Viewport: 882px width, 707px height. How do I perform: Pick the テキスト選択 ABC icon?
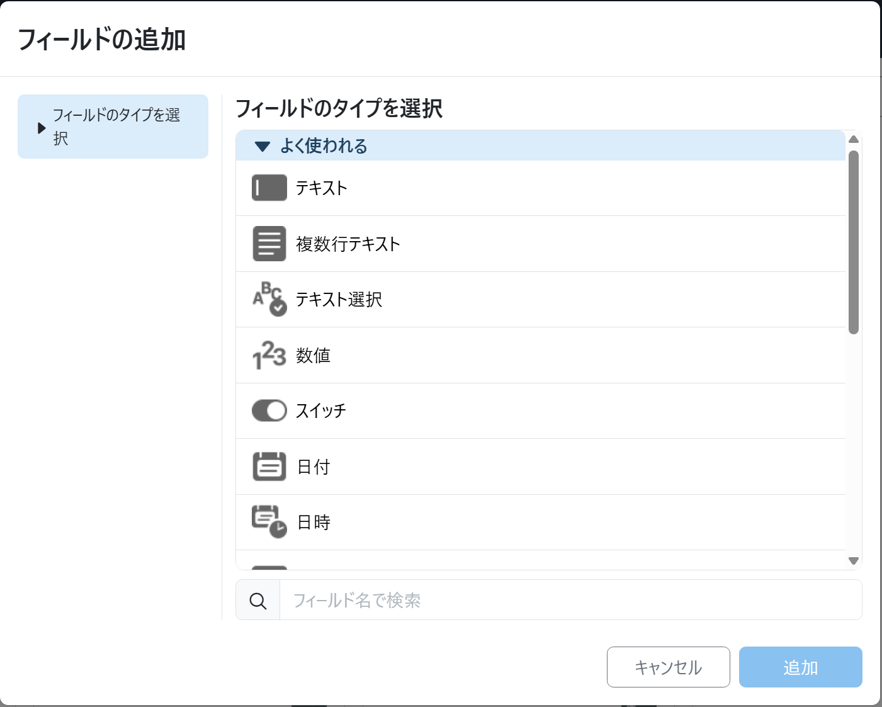click(x=269, y=299)
